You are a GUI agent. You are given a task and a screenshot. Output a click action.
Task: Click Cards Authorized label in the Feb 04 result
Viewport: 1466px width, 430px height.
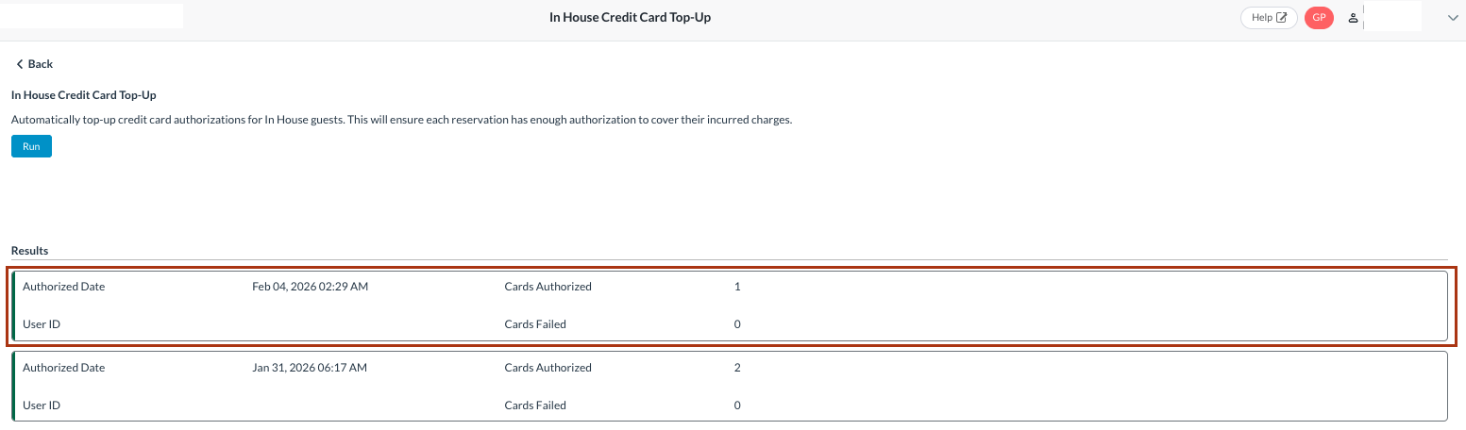click(x=548, y=287)
